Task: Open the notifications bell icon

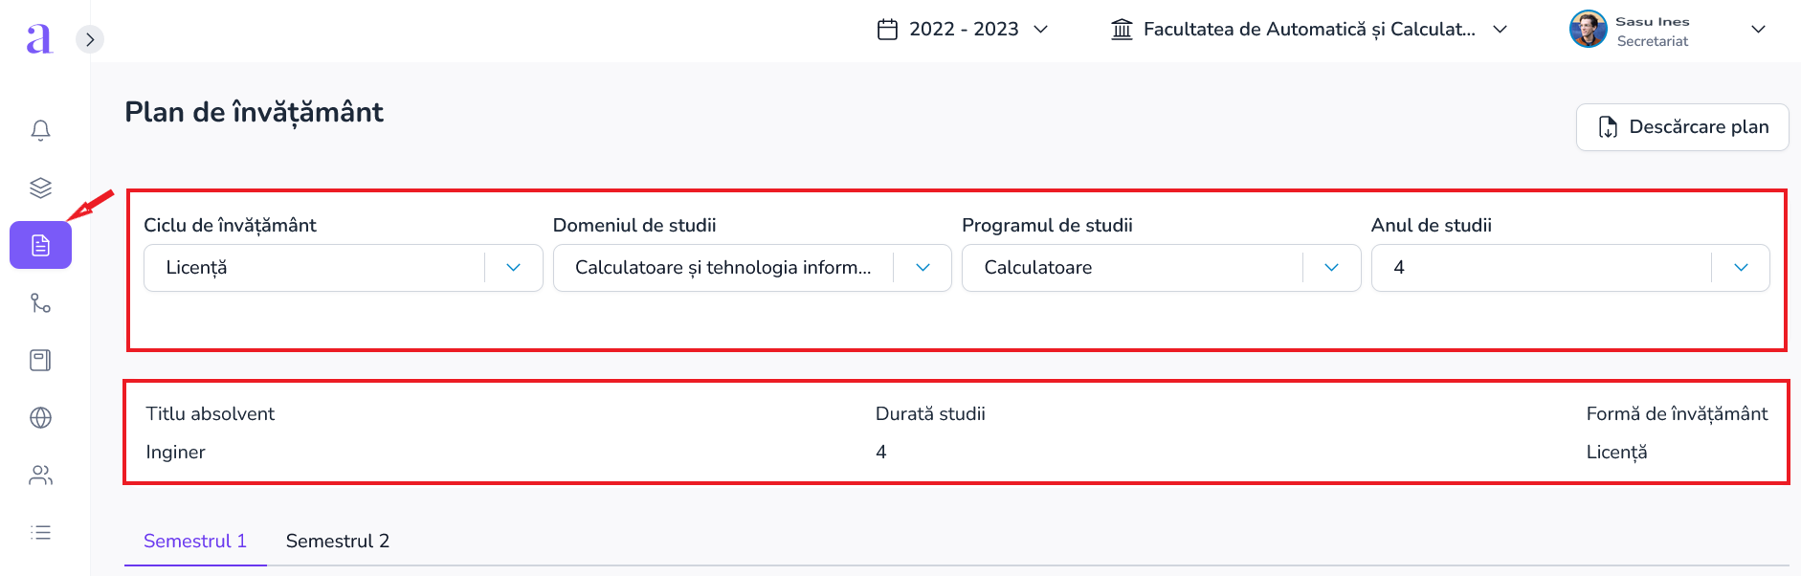Action: (x=40, y=130)
